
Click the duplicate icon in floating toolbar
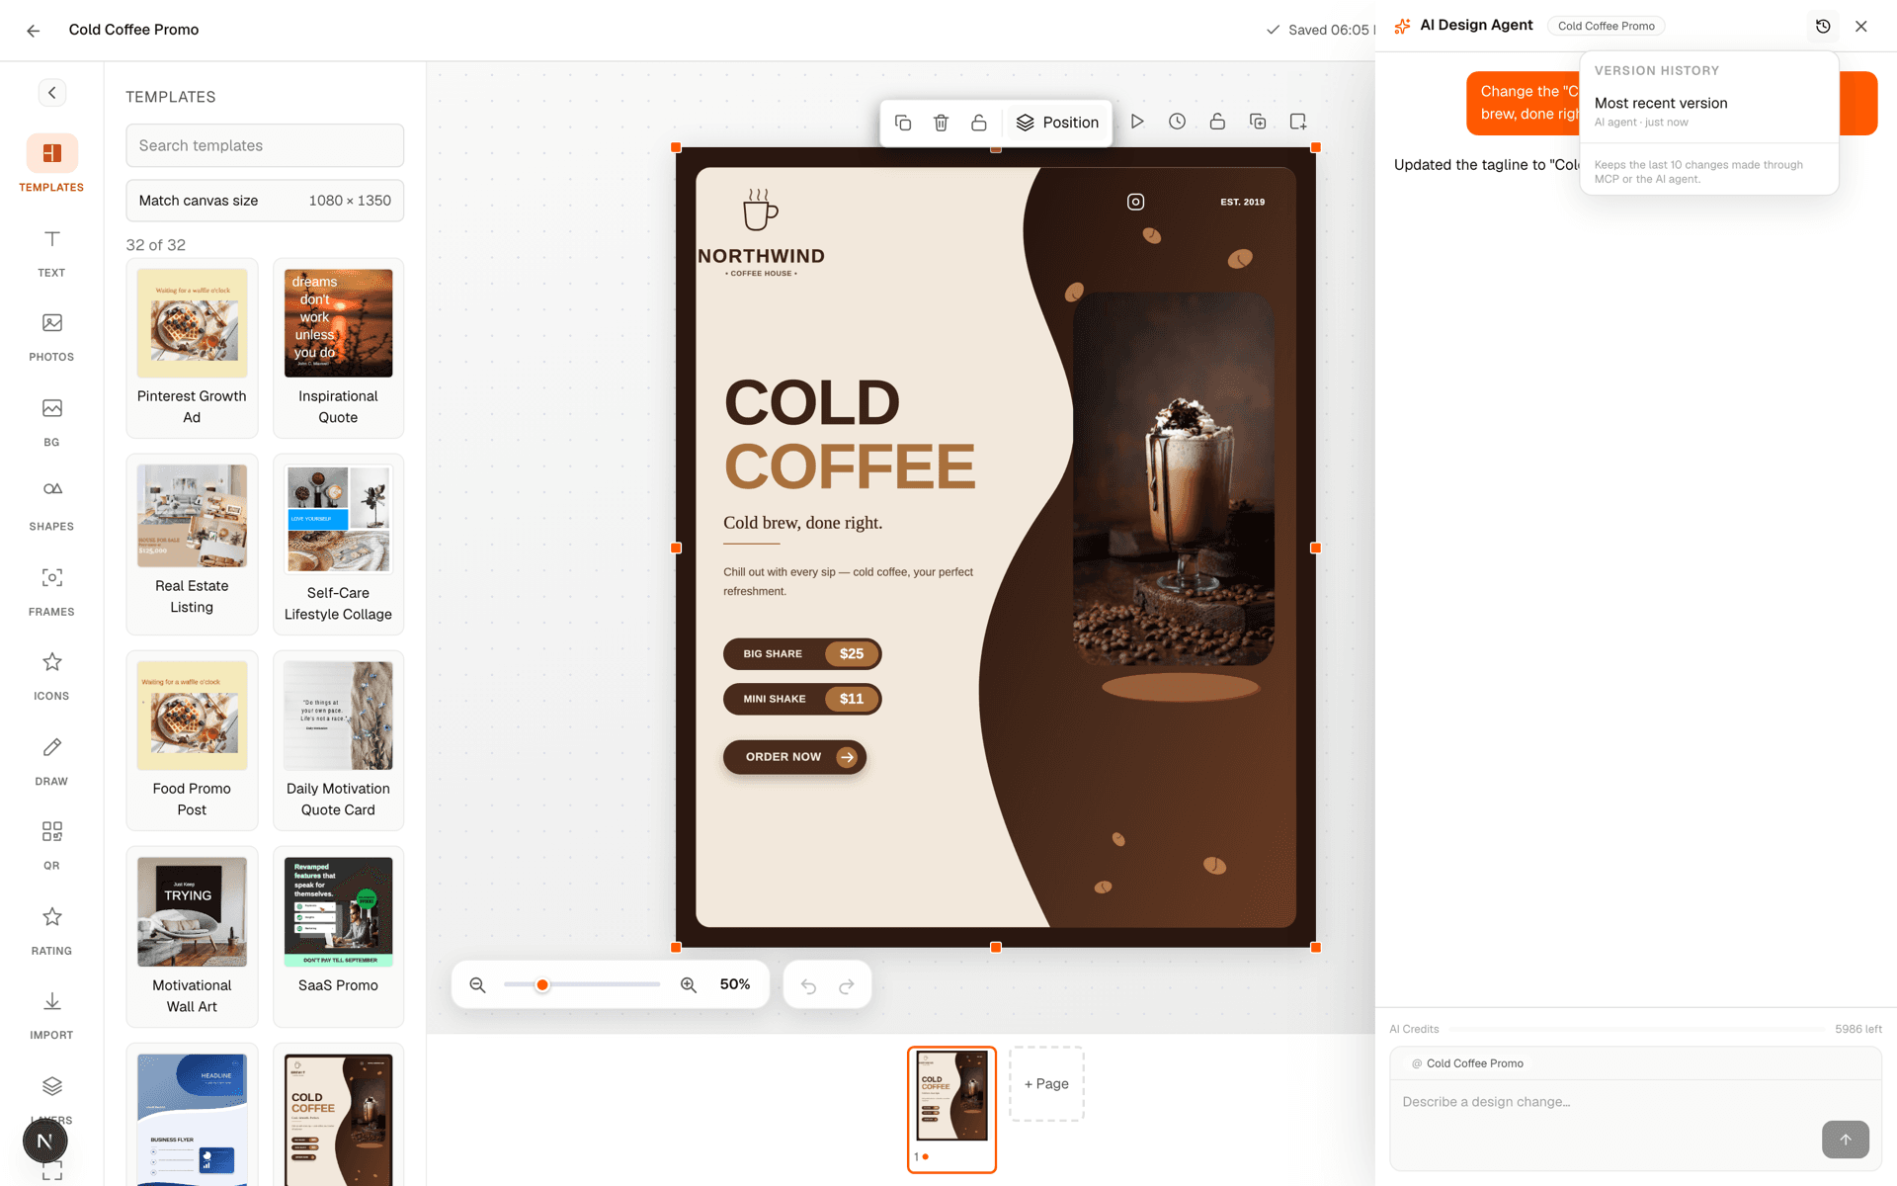point(902,123)
